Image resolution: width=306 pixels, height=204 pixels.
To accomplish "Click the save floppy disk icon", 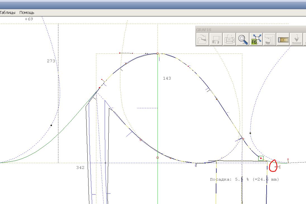I will click(216, 39).
